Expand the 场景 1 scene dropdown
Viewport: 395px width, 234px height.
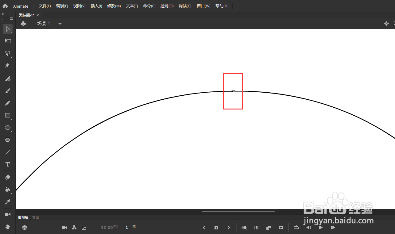click(60, 24)
